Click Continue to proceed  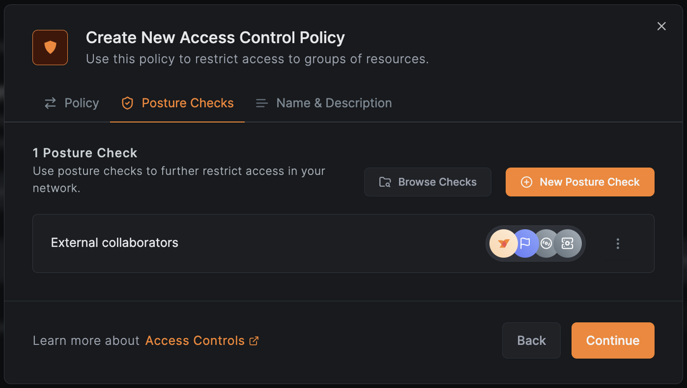612,340
